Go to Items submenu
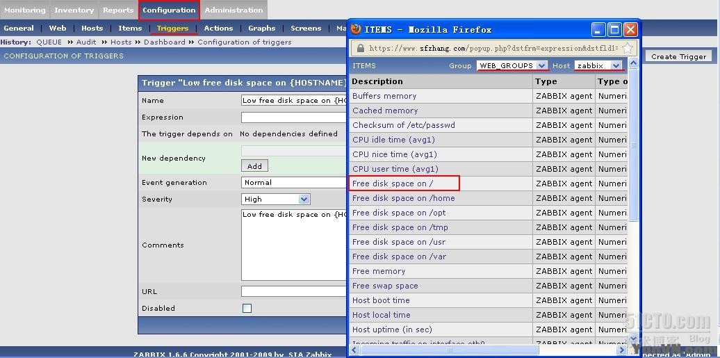The image size is (720, 358). [x=130, y=28]
